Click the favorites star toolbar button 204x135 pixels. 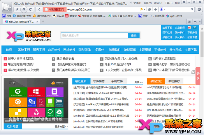(17, 9)
